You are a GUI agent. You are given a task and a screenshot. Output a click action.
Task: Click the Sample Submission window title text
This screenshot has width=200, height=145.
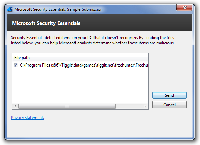pos(59,9)
